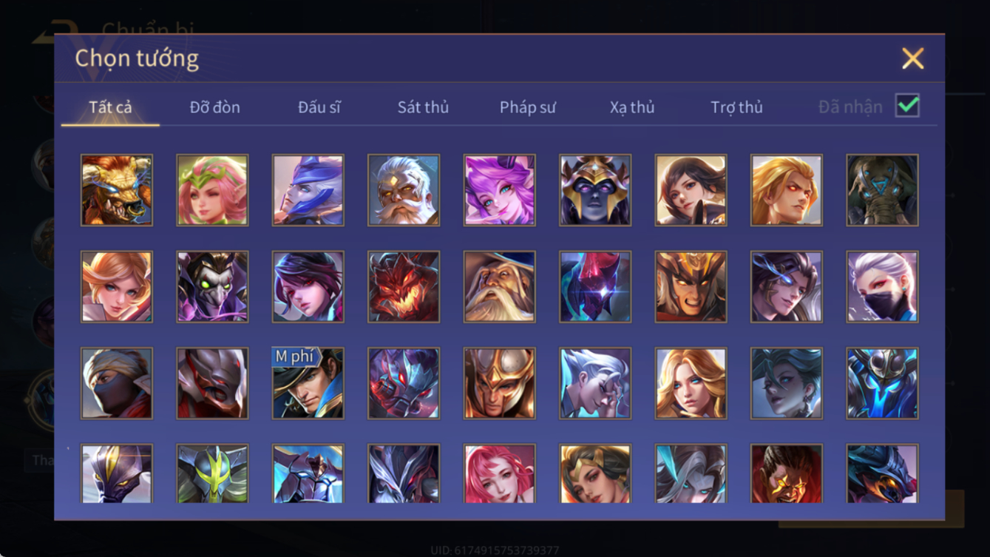Select the 'Đấu sĩ' tab
990x557 pixels.
319,107
